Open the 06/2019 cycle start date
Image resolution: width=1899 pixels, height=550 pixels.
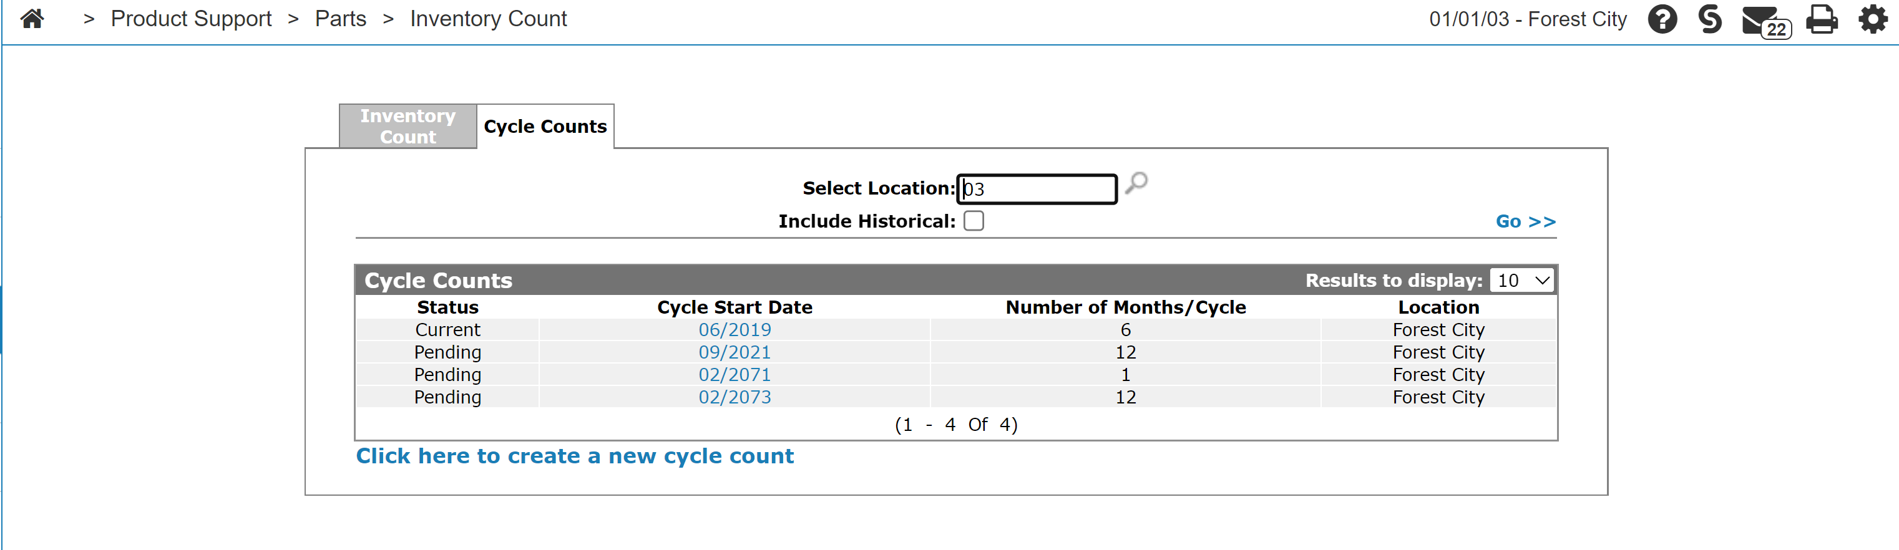[x=735, y=330]
